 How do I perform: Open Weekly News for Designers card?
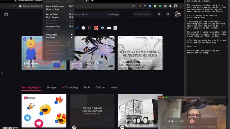92,111
